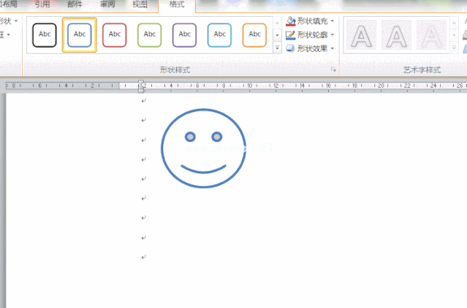
Task: Select the blue outline Abc shape style
Action: [80, 34]
